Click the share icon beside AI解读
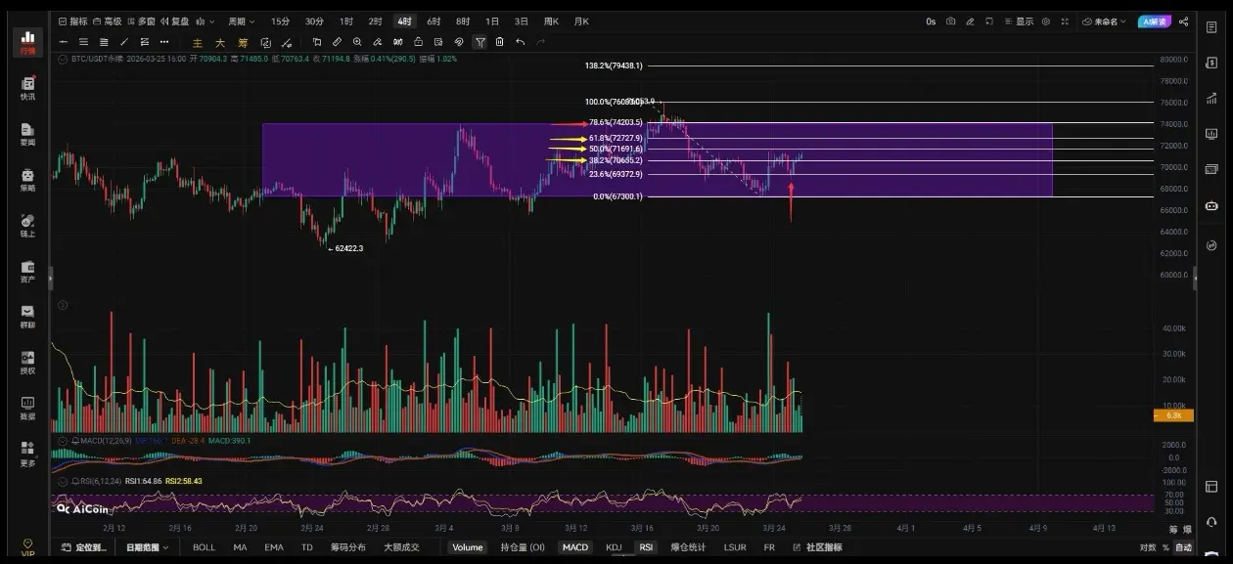This screenshot has height=564, width=1233. tap(1184, 21)
